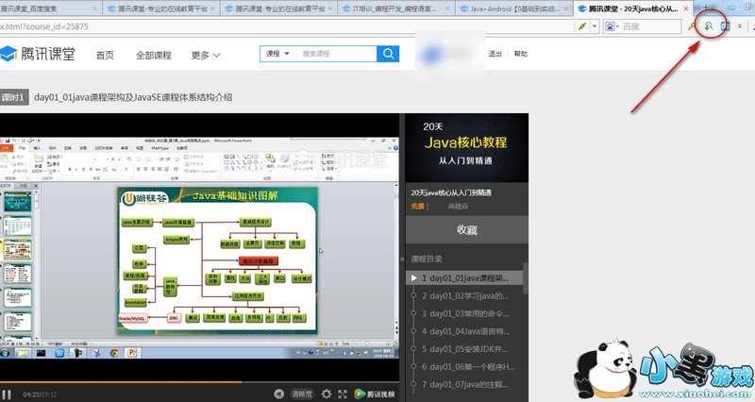This screenshot has height=402, width=755.
Task: Click the 收藏 button
Action: 466,228
